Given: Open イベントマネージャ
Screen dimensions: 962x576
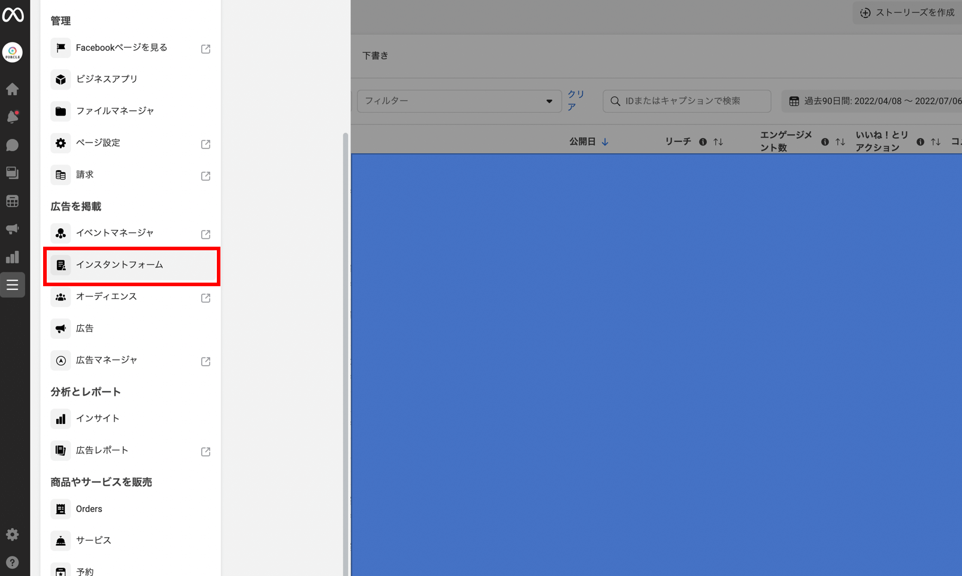Looking at the screenshot, I should tap(132, 233).
